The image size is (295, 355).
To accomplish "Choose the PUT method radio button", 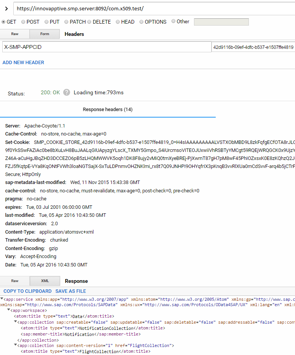I will point(47,22).
